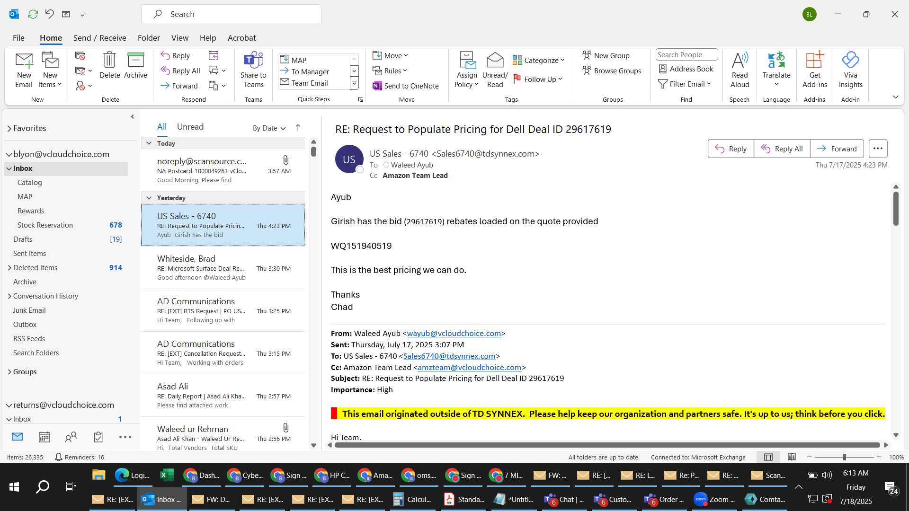Switch to Normal view layout in the status bar
Screen dimensions: 909x511
(768, 457)
